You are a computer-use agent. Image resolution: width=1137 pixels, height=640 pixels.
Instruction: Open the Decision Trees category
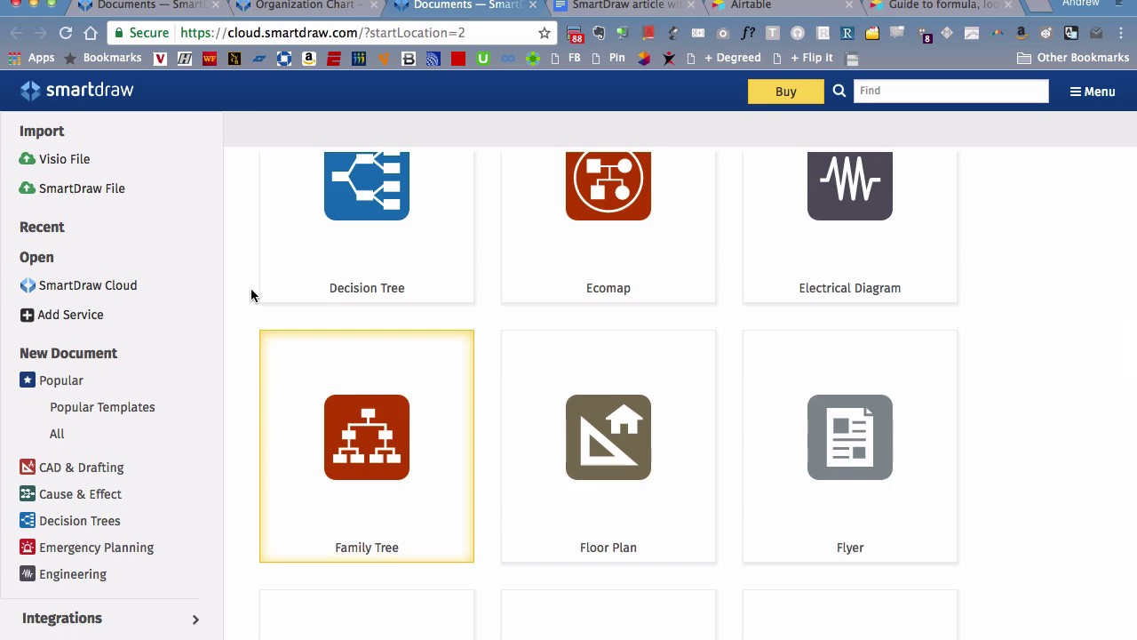(79, 521)
